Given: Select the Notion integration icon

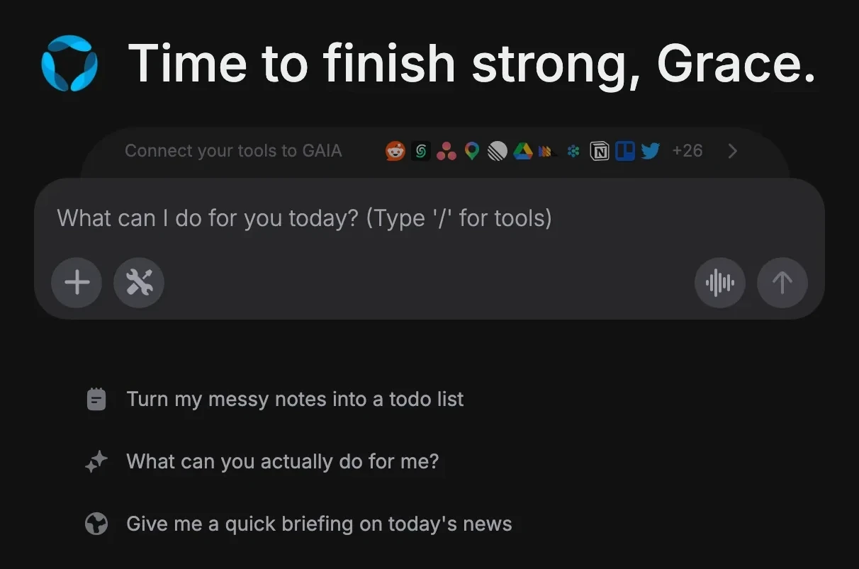Looking at the screenshot, I should tap(600, 151).
